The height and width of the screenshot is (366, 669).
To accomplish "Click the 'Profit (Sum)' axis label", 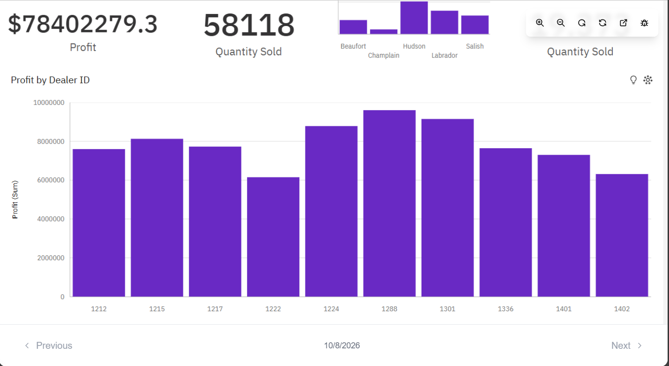I will [15, 200].
